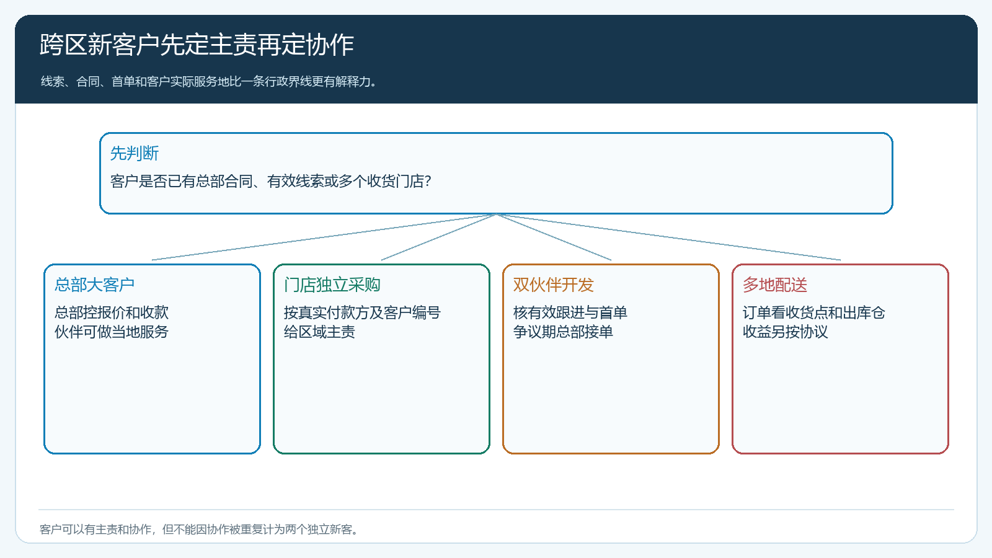Click the line 给区域主责

tap(319, 332)
